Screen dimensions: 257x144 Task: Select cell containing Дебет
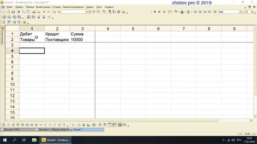click(32, 34)
